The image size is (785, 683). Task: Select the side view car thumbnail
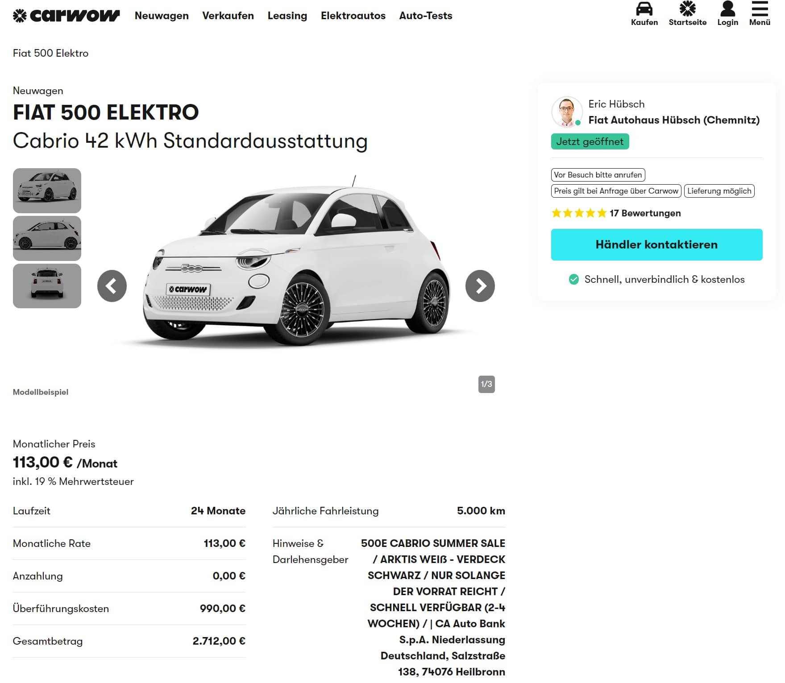pos(47,238)
